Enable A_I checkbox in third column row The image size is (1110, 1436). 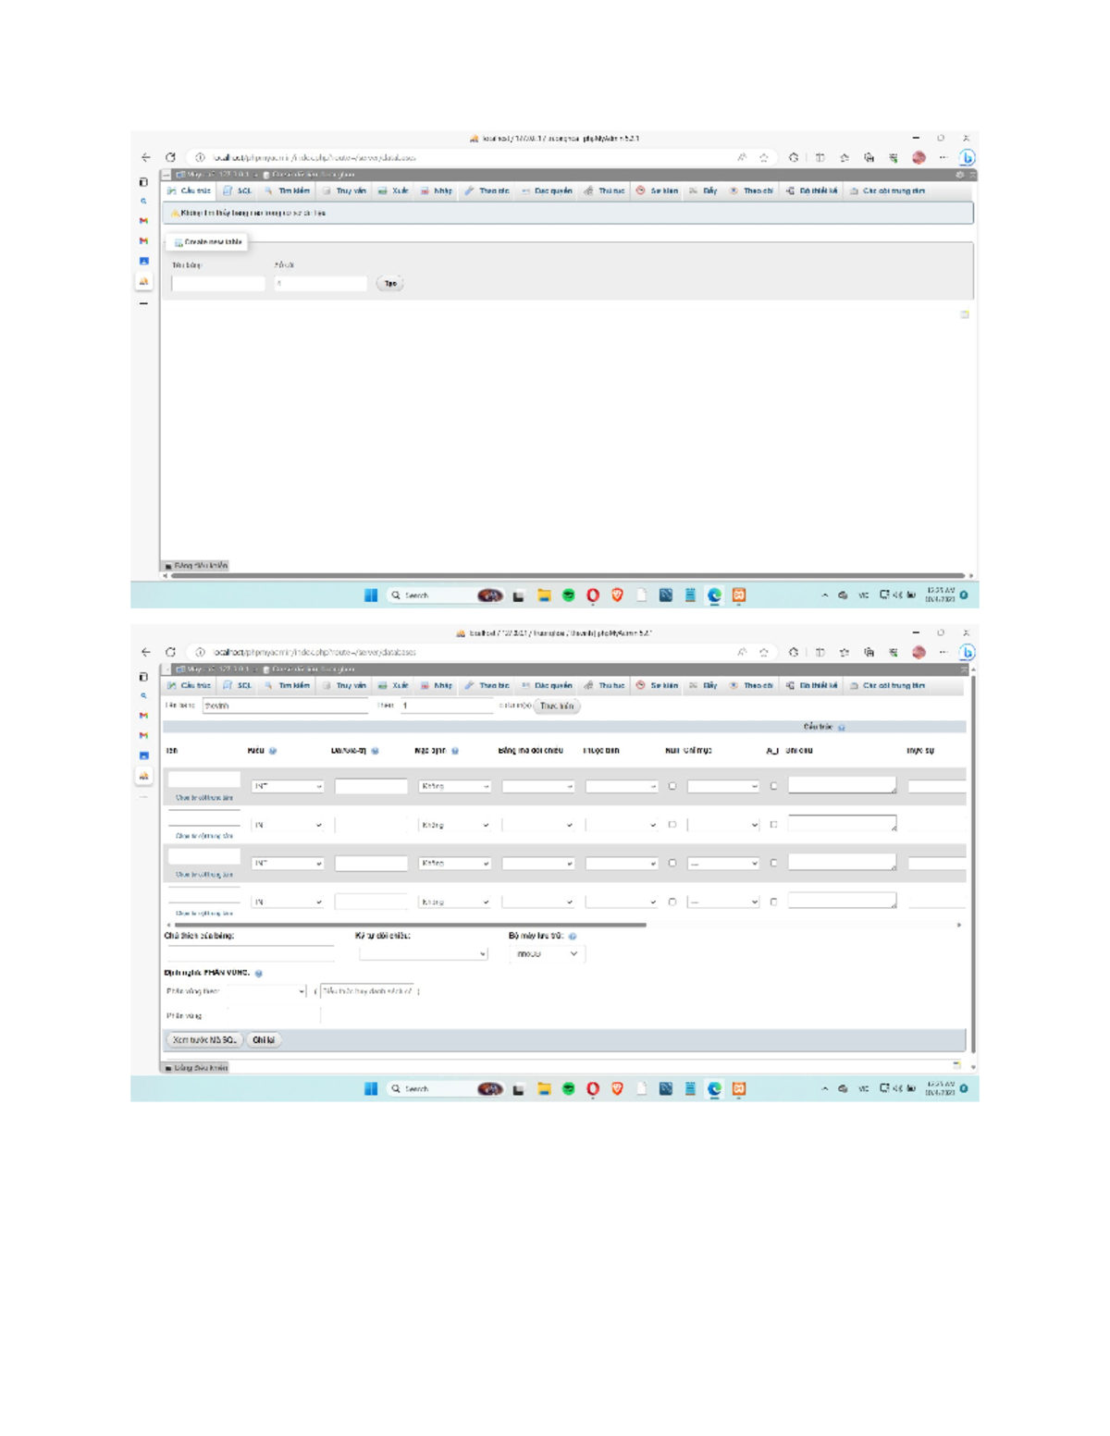(773, 864)
